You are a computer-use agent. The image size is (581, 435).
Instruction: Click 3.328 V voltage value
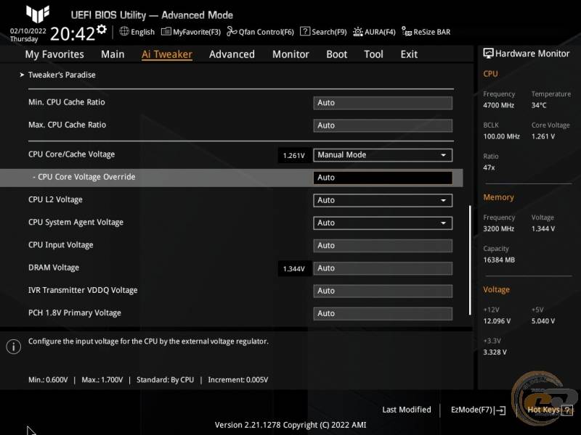point(495,352)
